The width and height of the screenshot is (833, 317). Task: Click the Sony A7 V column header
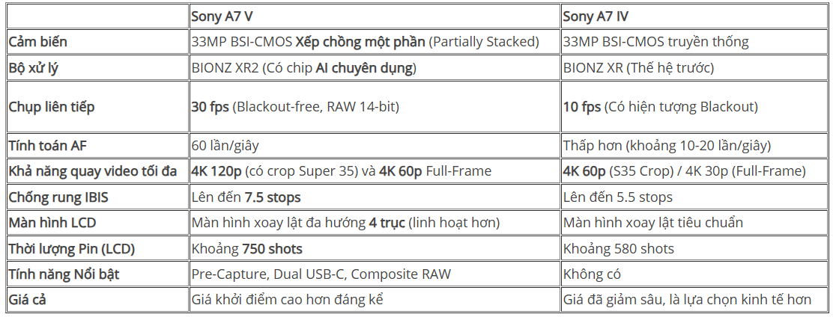point(222,16)
